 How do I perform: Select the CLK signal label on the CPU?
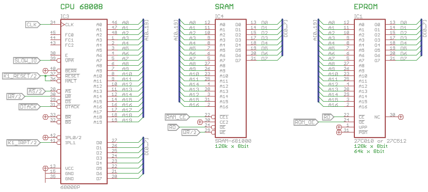coord(33,25)
